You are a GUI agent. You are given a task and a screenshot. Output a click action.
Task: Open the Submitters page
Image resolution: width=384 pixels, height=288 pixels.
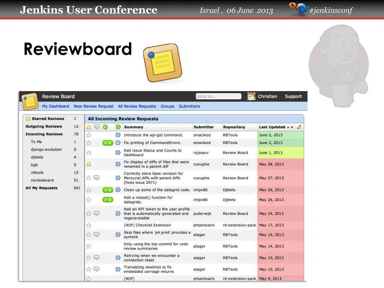189,106
